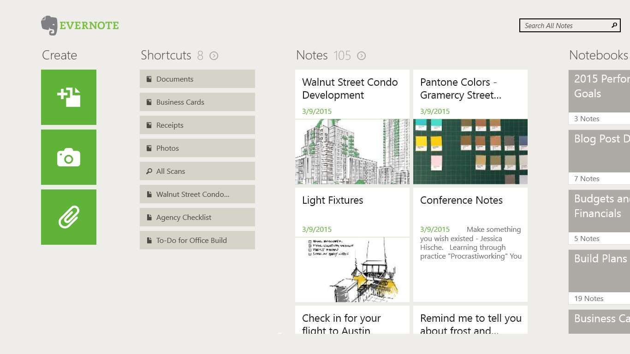Open the Notebooks section header

pyautogui.click(x=599, y=55)
